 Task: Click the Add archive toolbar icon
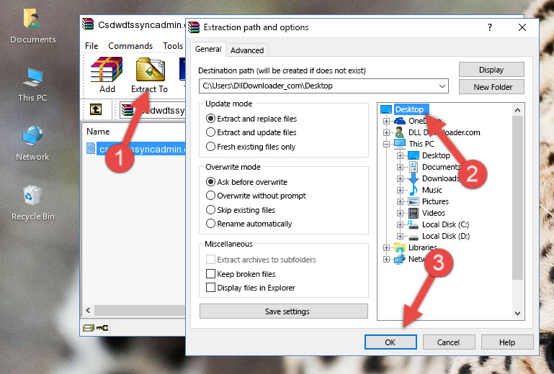click(107, 70)
